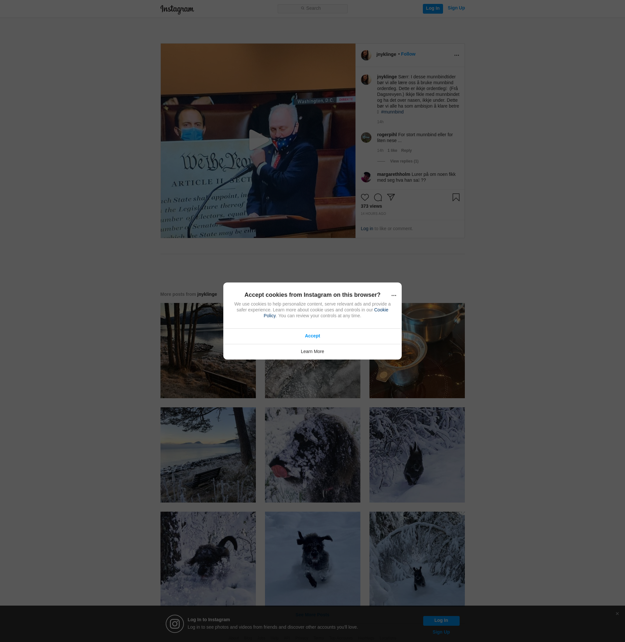625x642 pixels.
Task: Open frosty ground thumbnail
Action: point(312,379)
